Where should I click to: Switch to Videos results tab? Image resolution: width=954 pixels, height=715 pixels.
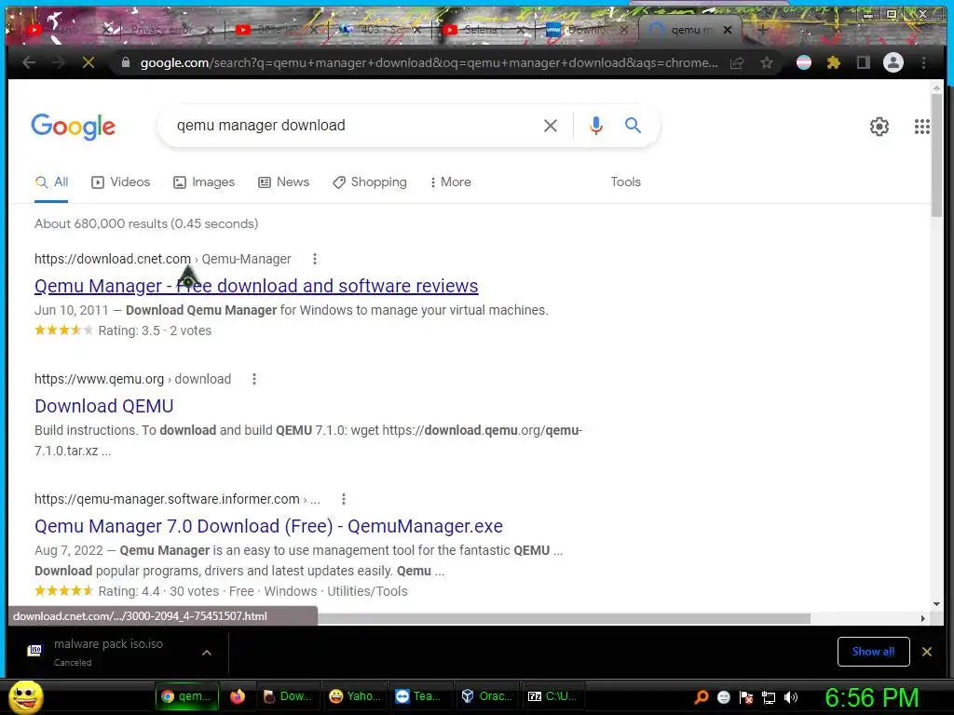click(x=121, y=182)
